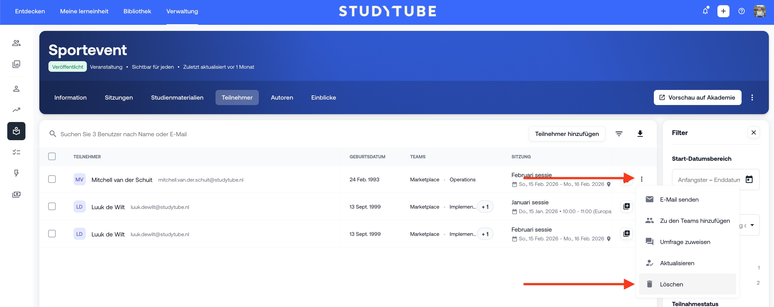Screen dimensions: 774x307
Task: Click the Sitzung column header
Action: pos(521,157)
